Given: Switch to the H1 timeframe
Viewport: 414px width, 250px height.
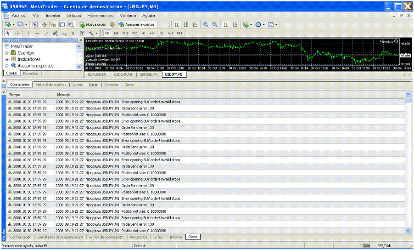Looking at the screenshot, I should click(x=143, y=33).
